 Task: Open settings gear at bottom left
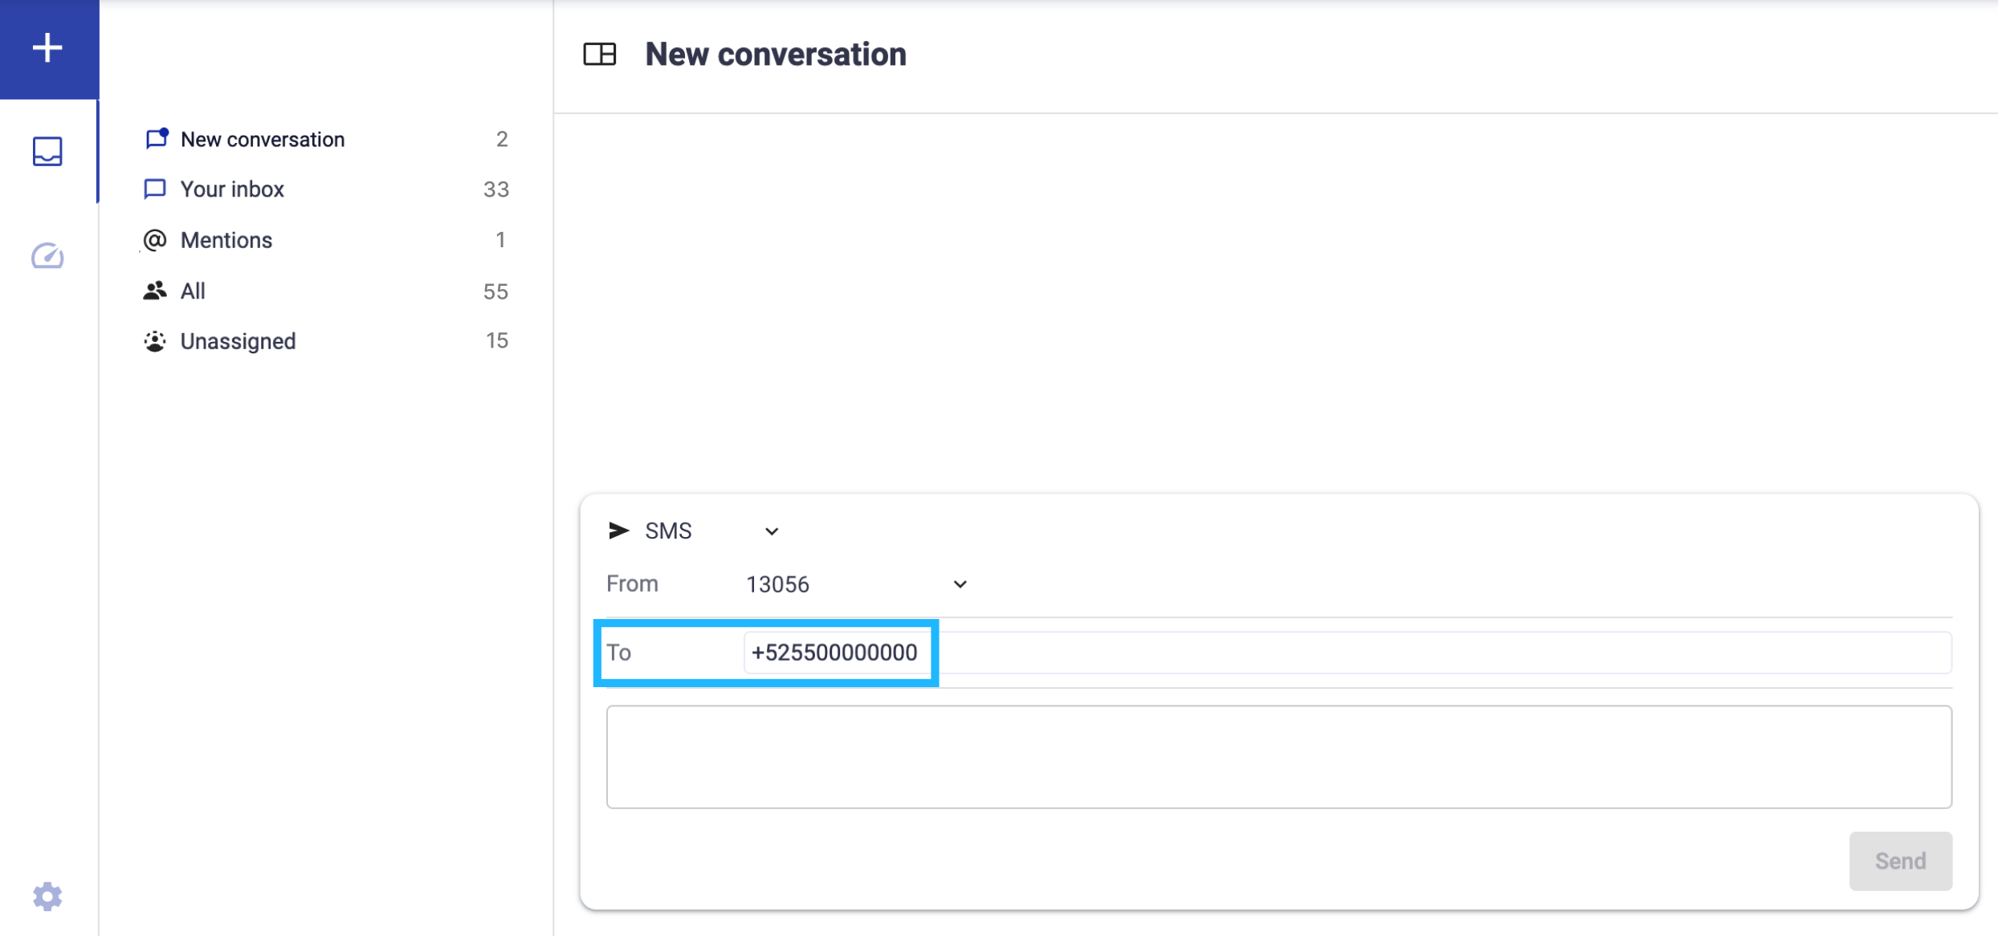click(x=47, y=896)
